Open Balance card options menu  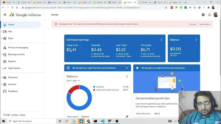click(196, 40)
